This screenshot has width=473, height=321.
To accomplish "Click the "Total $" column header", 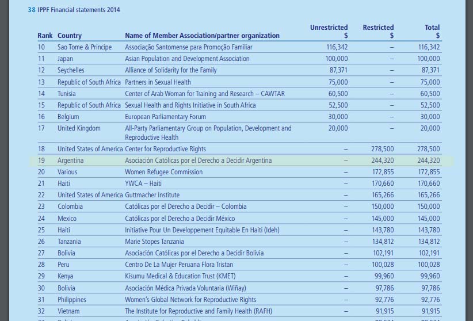I will pos(432,31).
